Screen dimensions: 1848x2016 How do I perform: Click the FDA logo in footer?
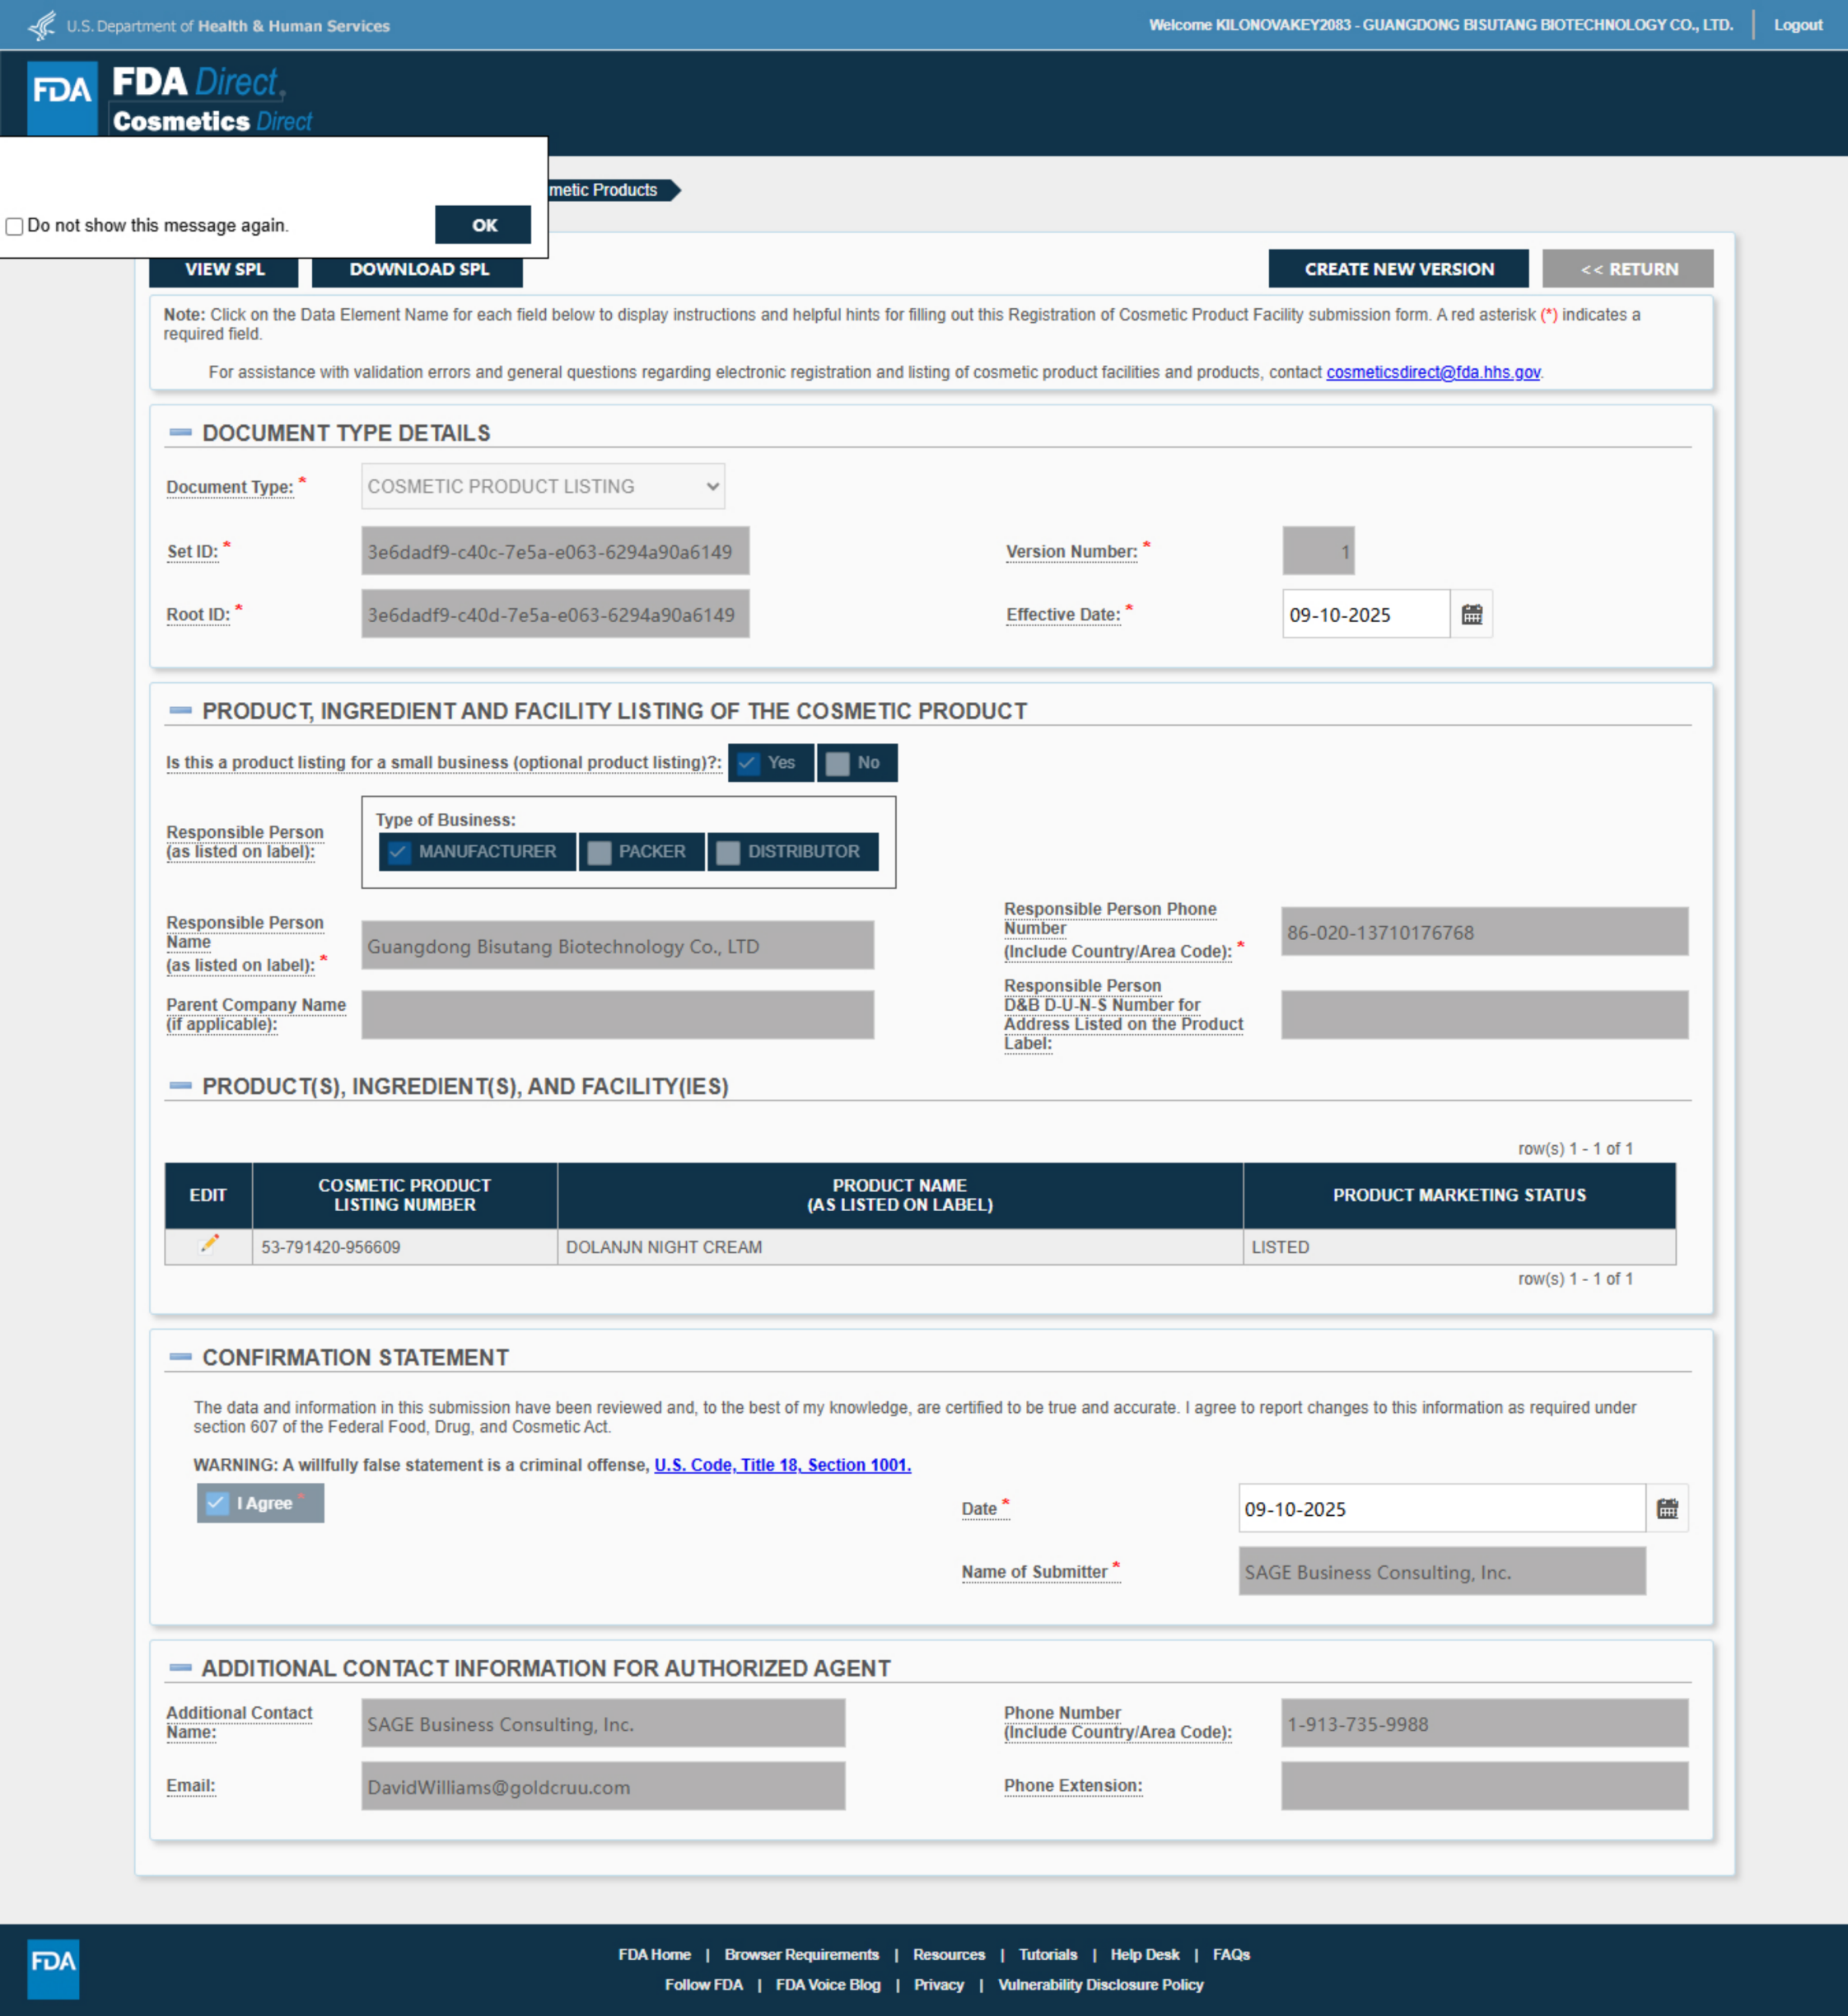[x=52, y=1968]
